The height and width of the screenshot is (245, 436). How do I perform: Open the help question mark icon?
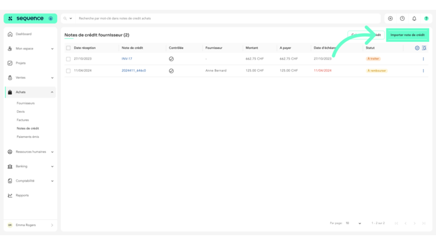point(426,18)
